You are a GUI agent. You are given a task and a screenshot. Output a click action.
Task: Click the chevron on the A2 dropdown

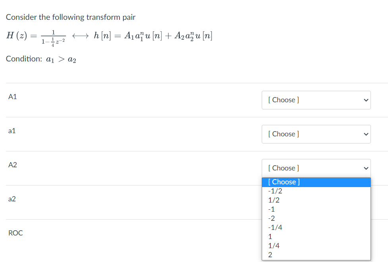365,168
